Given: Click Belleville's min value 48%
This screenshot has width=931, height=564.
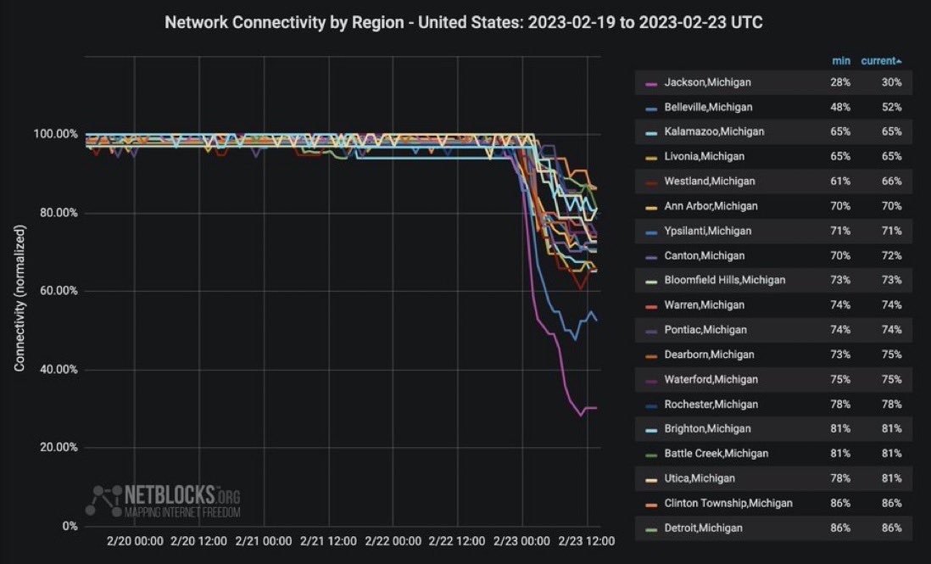Looking at the screenshot, I should click(x=840, y=108).
